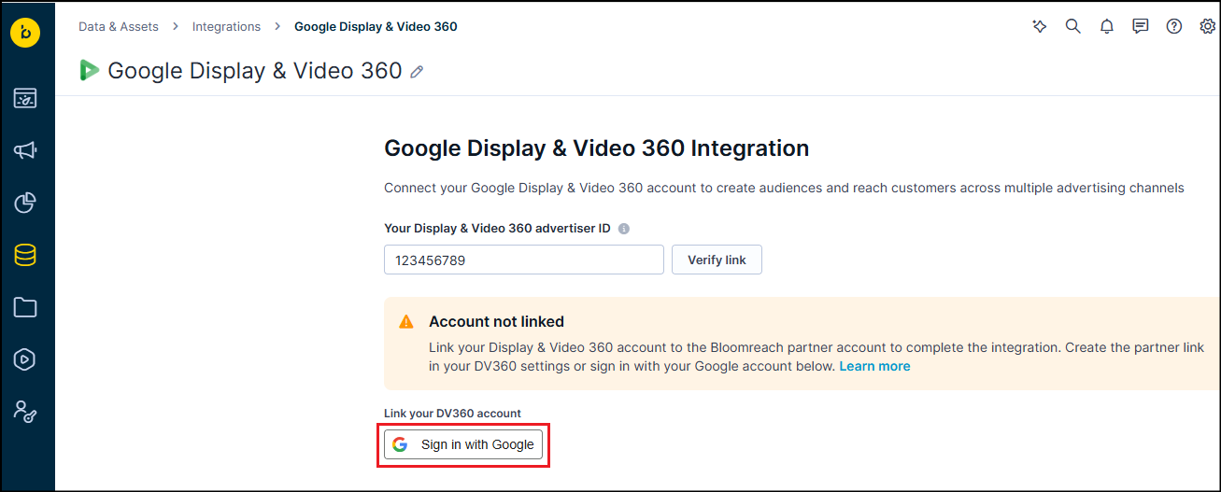Open the Learn more link

[874, 366]
